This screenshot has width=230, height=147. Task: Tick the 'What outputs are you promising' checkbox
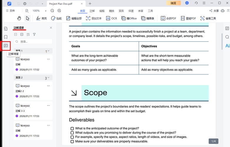(72, 133)
